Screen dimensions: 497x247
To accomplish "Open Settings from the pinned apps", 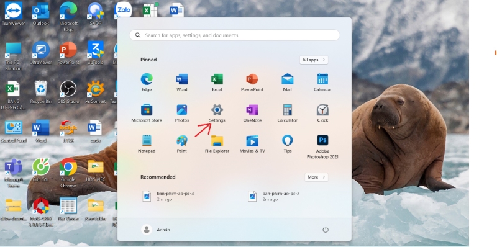I will coord(217,113).
